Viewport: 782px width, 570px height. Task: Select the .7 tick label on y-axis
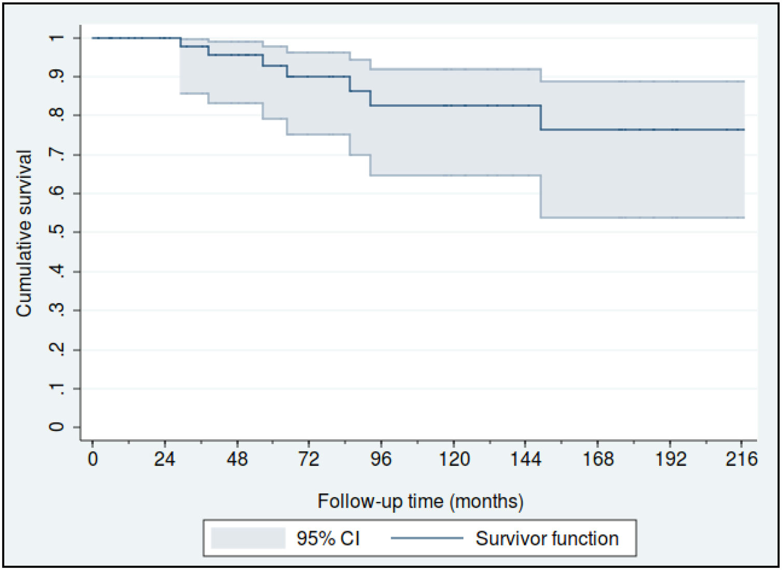pos(57,154)
